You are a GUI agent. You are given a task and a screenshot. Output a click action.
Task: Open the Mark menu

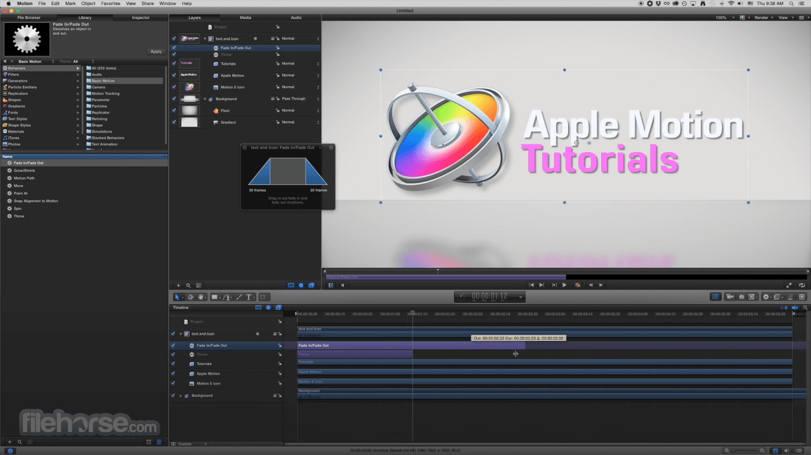tap(71, 3)
